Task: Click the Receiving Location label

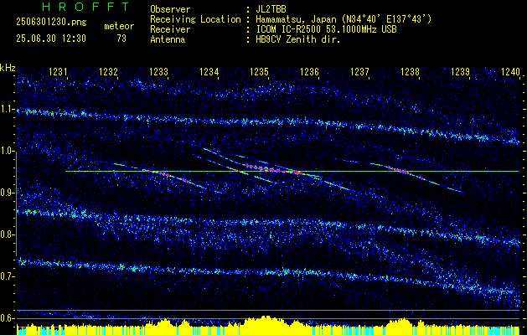Action: [195, 19]
